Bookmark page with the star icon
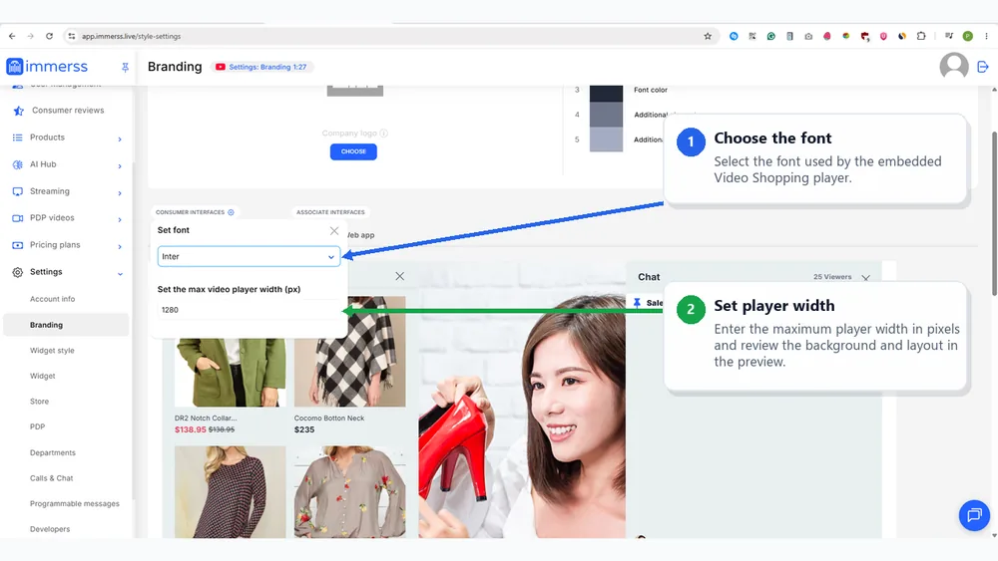The image size is (998, 561). coord(708,36)
